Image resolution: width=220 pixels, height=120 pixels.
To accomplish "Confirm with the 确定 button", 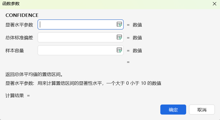I will pos(173,110).
